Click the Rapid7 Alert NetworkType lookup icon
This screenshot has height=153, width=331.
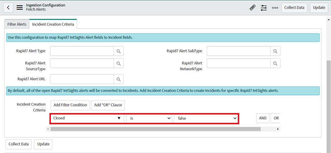[275, 63]
